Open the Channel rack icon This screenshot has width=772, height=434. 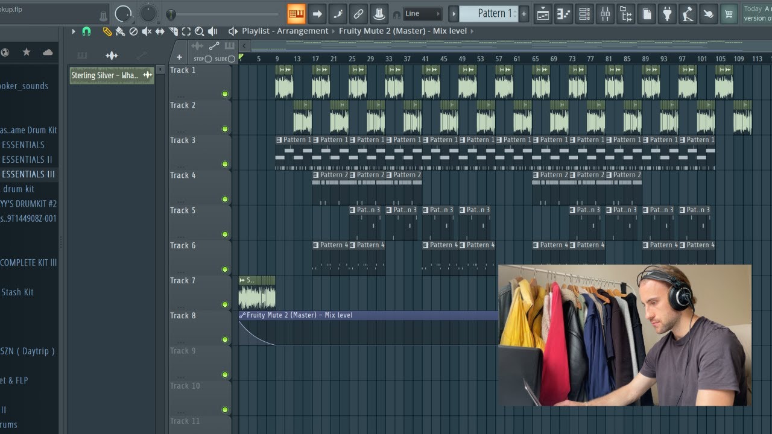(x=584, y=13)
